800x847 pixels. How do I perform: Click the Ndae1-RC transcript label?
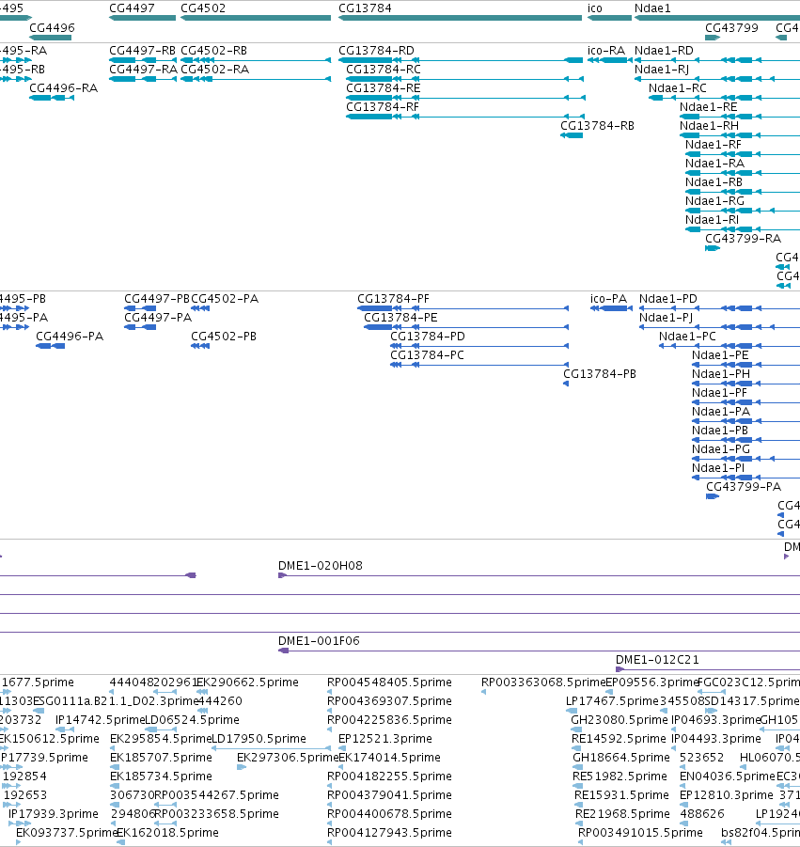(678, 88)
